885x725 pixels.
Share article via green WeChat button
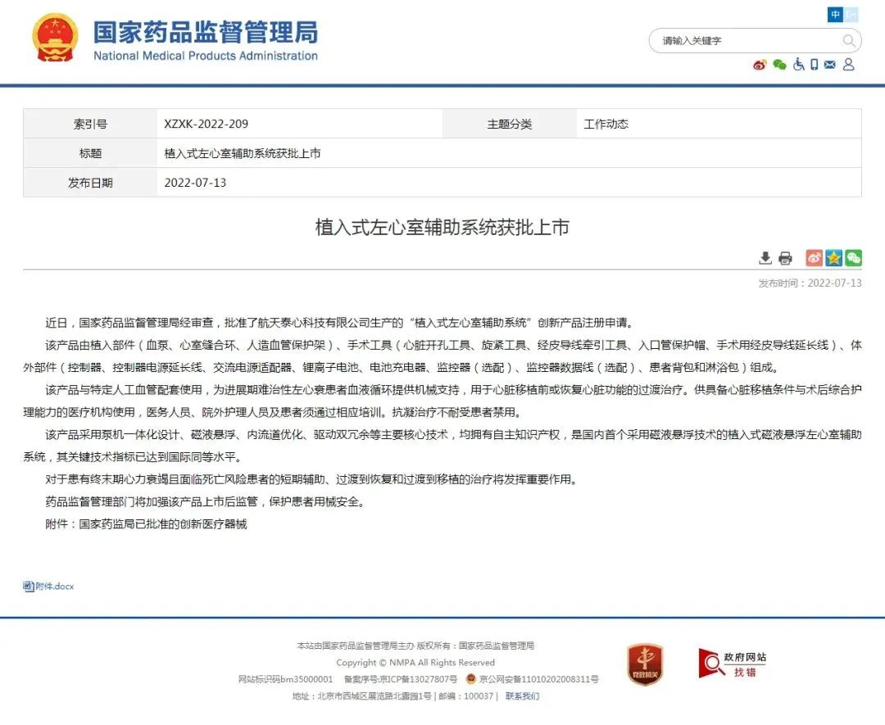(x=853, y=258)
